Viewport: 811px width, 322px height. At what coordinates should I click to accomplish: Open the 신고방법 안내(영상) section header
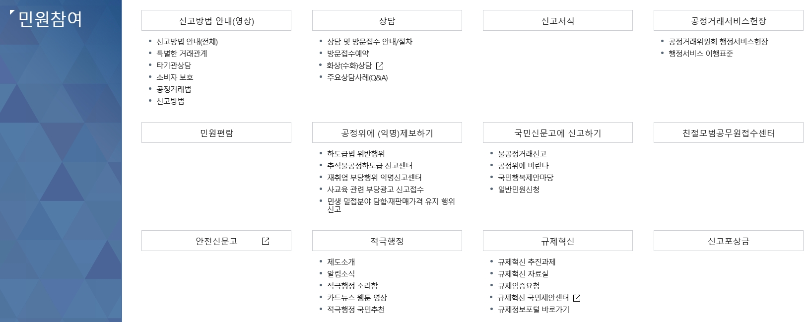pos(216,20)
